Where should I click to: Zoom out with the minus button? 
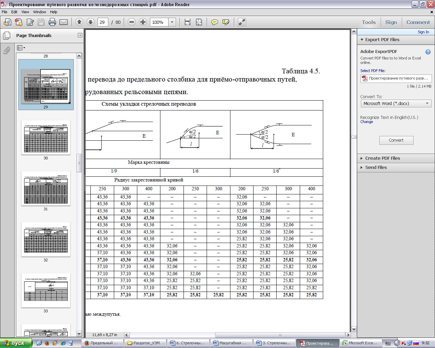(132, 22)
